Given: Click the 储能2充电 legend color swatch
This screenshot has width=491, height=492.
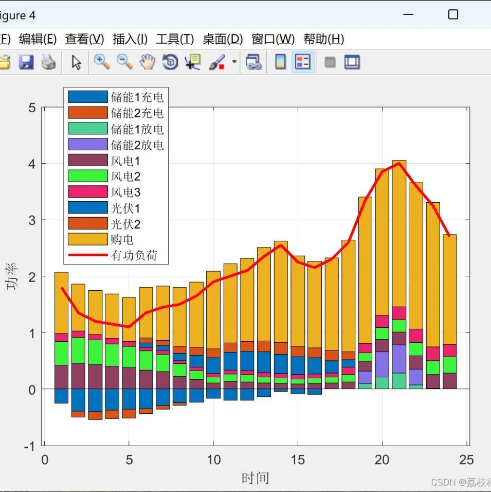Looking at the screenshot, I should pos(88,113).
